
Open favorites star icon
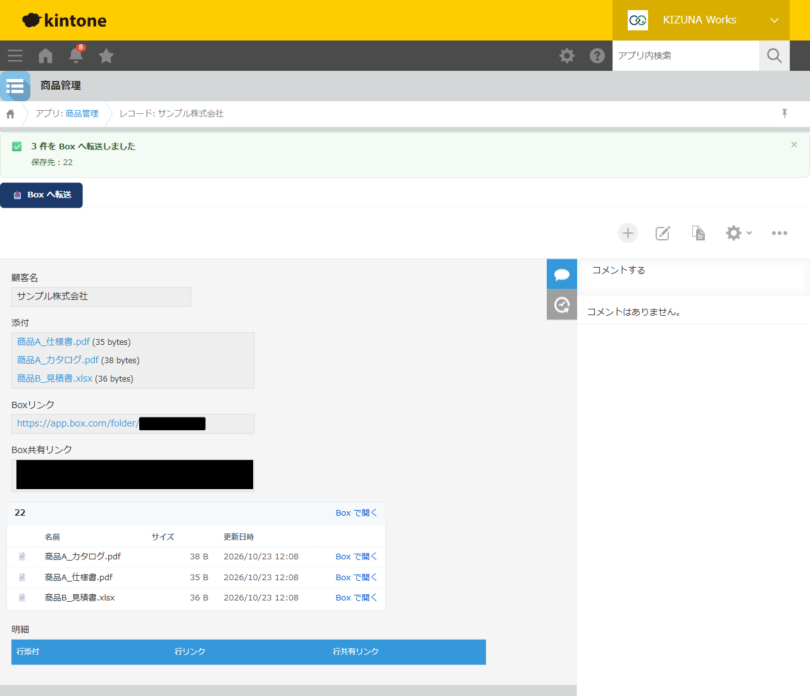click(x=106, y=56)
